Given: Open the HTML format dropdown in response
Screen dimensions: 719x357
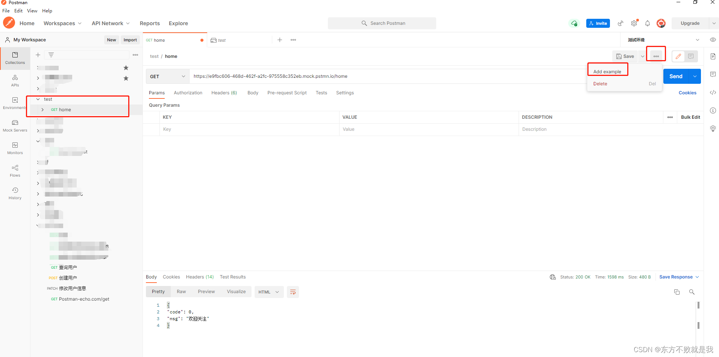Looking at the screenshot, I should pos(269,292).
